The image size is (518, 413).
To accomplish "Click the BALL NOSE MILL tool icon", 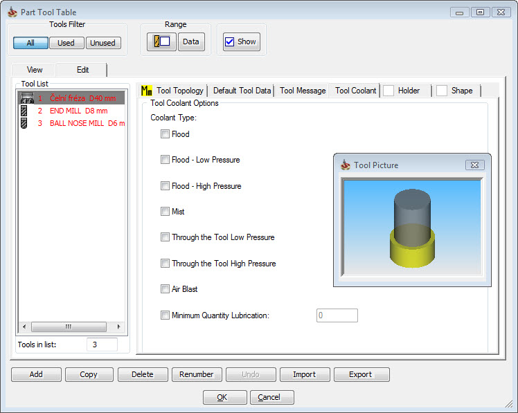I will coord(24,123).
